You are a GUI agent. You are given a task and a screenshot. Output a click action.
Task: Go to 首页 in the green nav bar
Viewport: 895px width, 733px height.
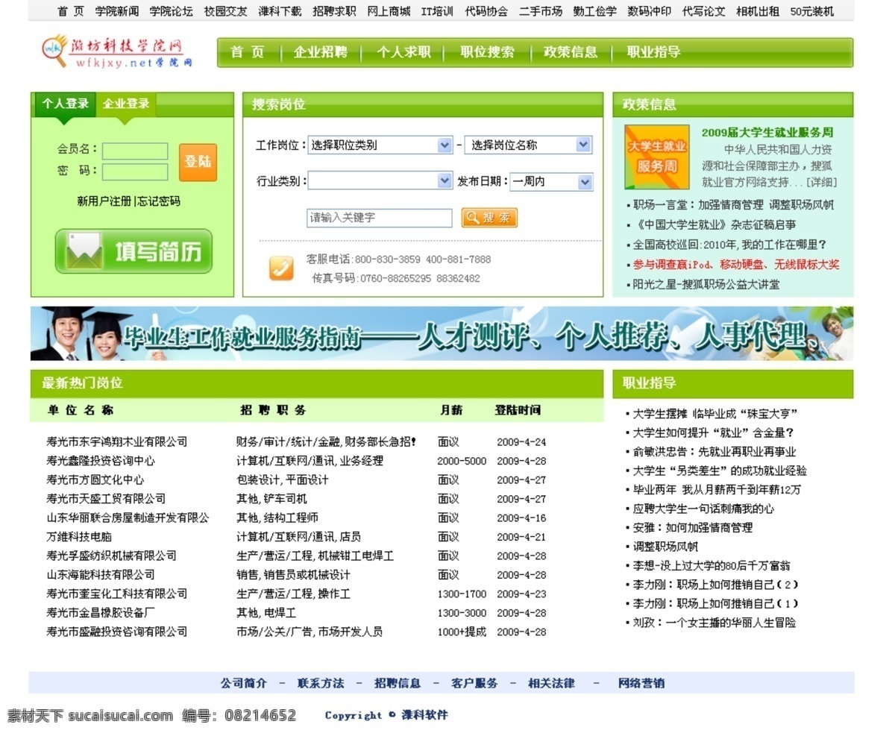point(247,52)
